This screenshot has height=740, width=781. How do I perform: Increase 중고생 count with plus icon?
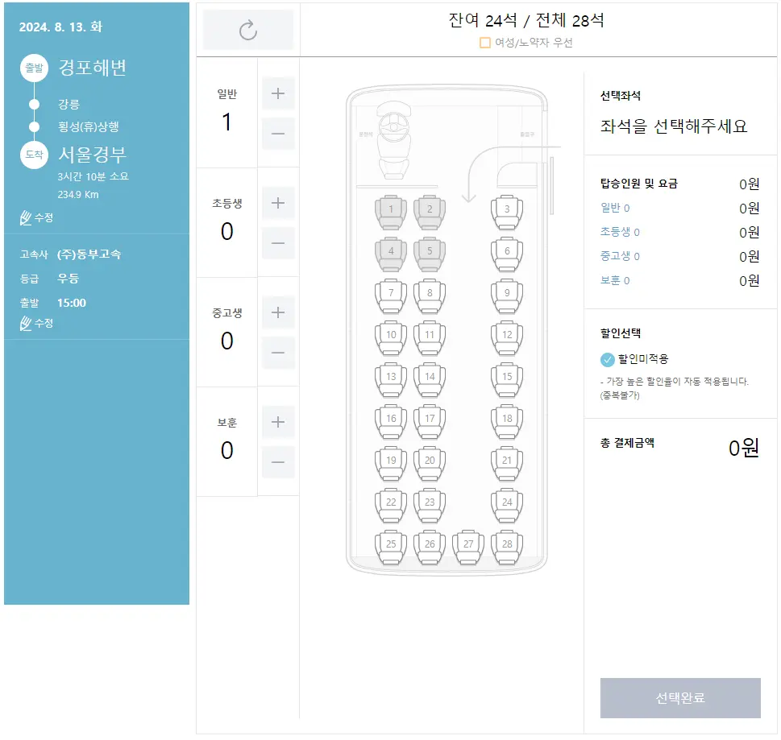click(x=277, y=312)
